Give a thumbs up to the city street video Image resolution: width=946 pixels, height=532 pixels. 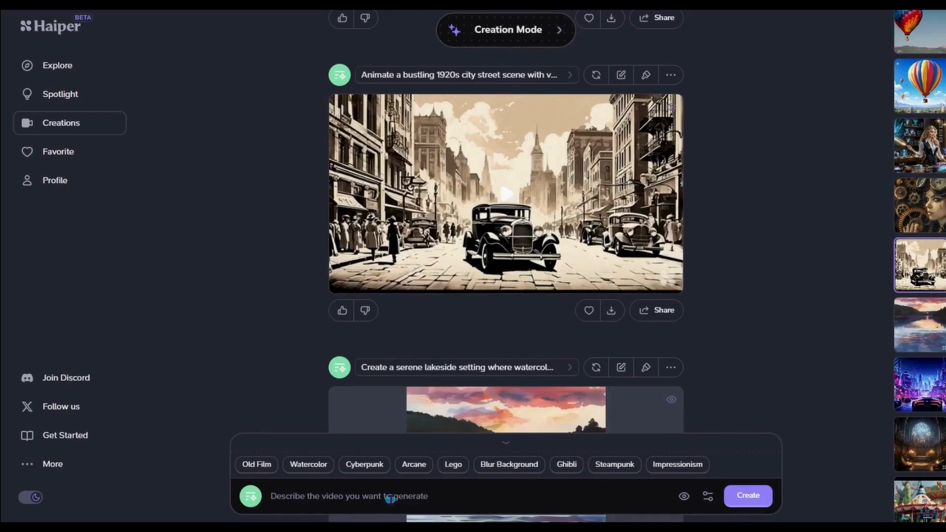point(341,310)
